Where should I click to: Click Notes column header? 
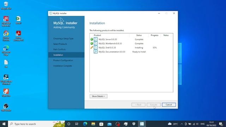point(166,35)
